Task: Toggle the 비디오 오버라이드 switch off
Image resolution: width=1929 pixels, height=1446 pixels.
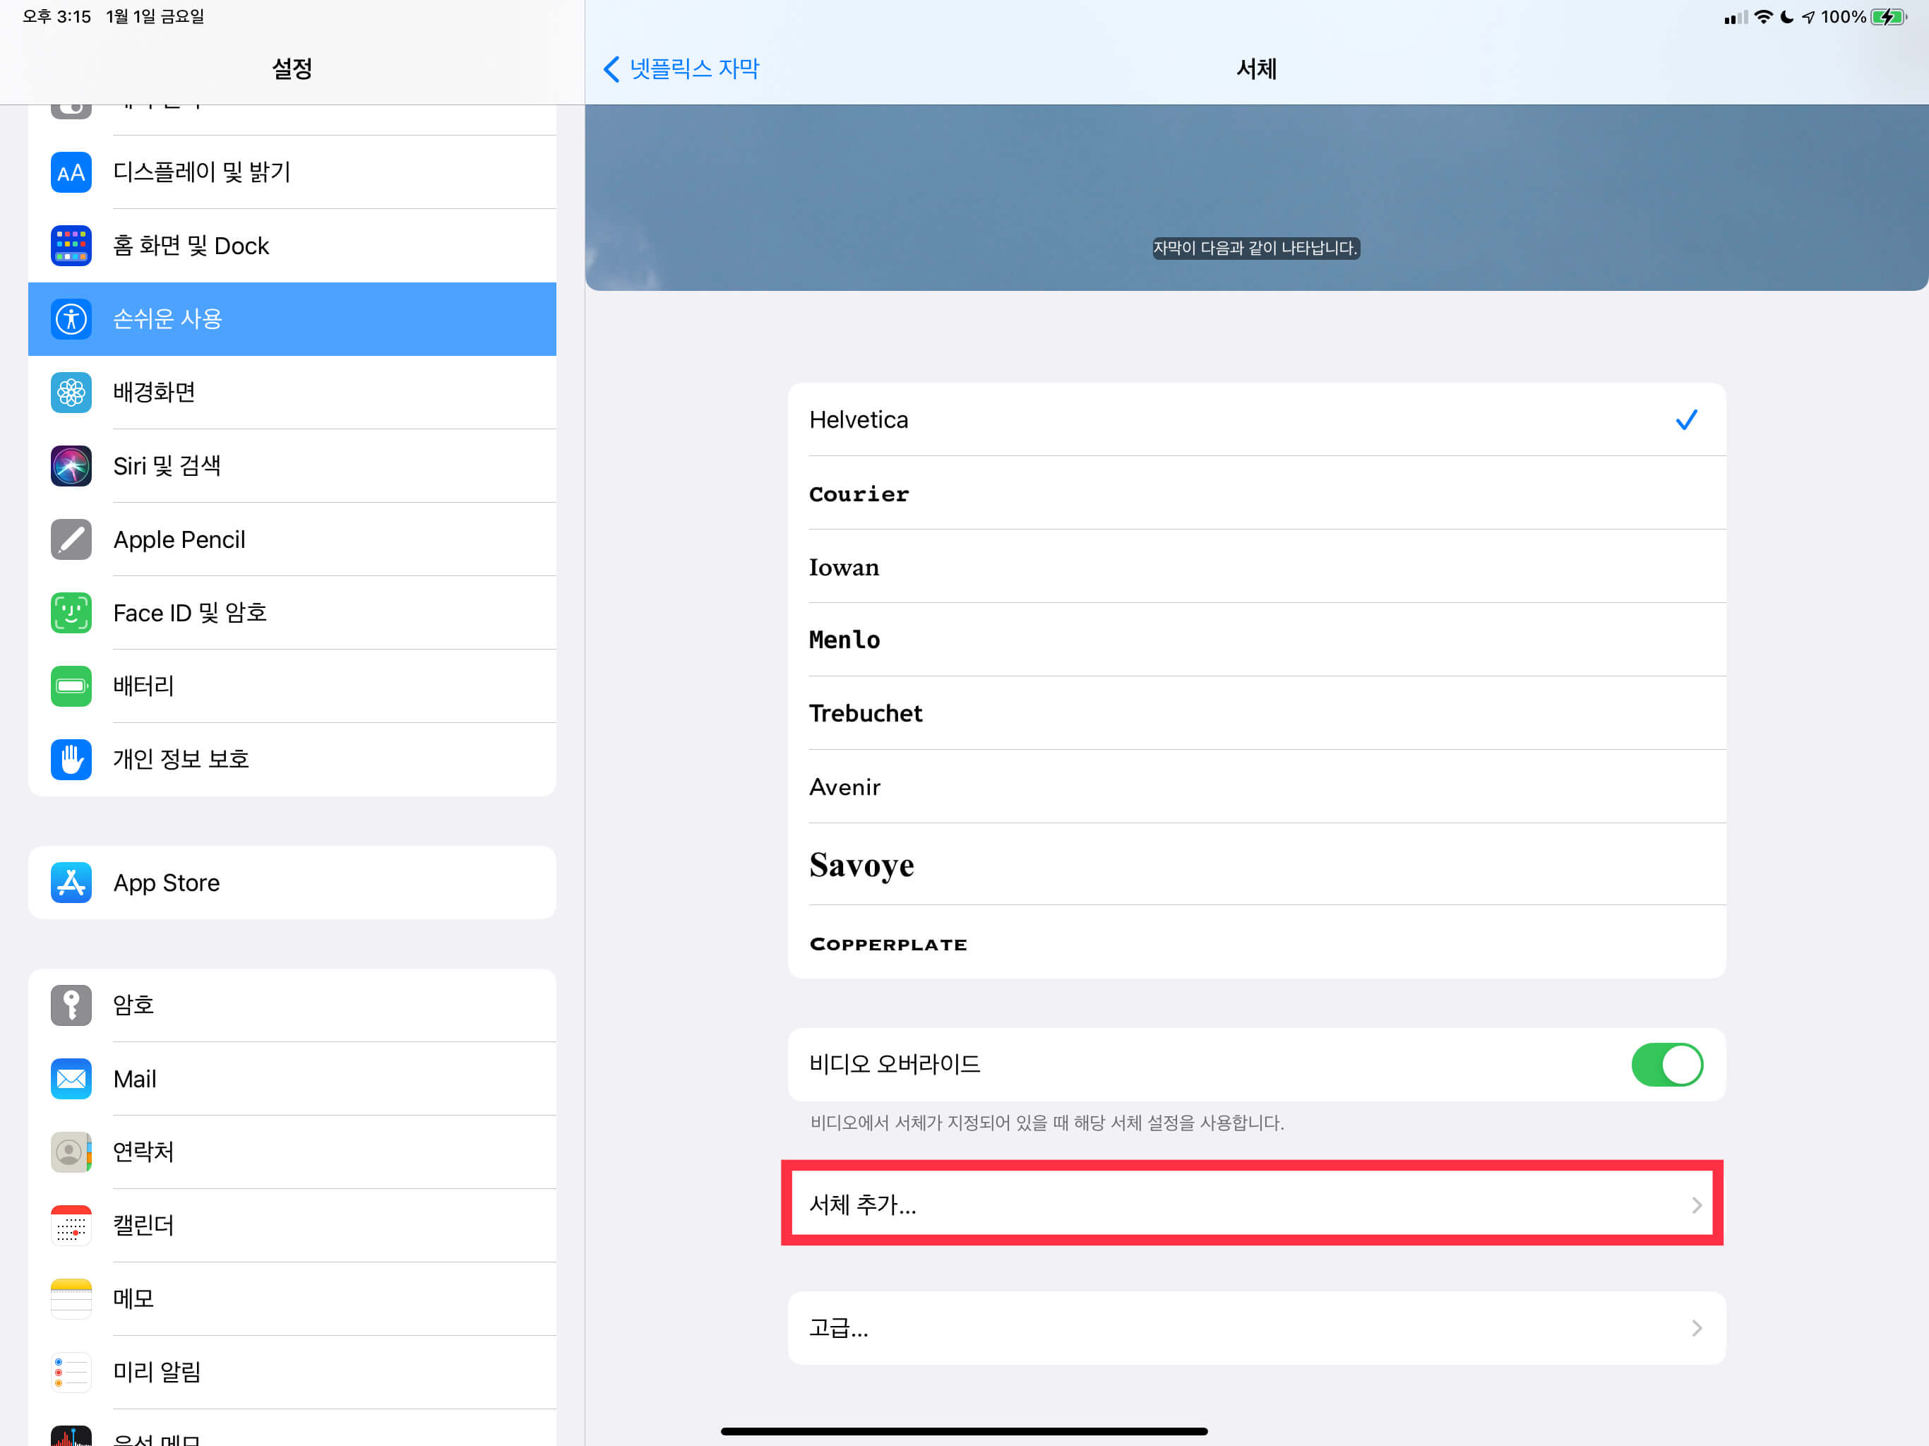Action: click(x=1666, y=1064)
